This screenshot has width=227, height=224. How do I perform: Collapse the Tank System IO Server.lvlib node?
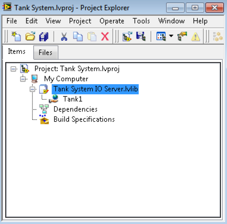point(32,89)
